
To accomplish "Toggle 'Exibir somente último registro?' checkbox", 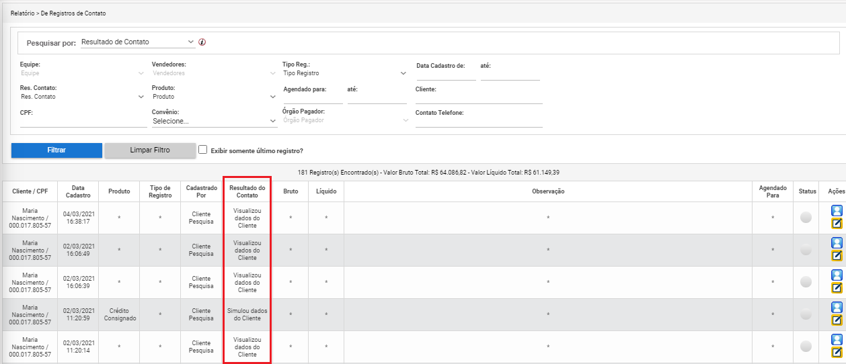I will click(202, 150).
